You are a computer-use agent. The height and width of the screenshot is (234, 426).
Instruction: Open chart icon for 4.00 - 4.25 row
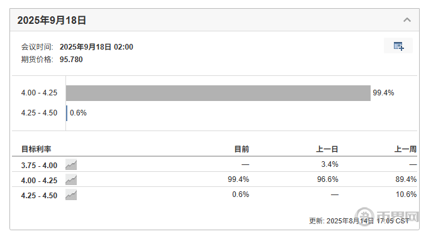pos(71,180)
